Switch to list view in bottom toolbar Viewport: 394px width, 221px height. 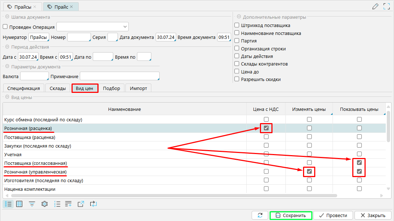[x=9, y=204]
